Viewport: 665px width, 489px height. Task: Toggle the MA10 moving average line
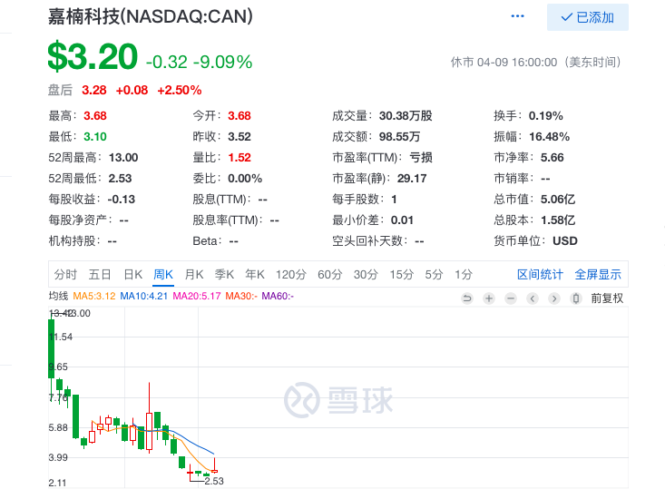[144, 297]
